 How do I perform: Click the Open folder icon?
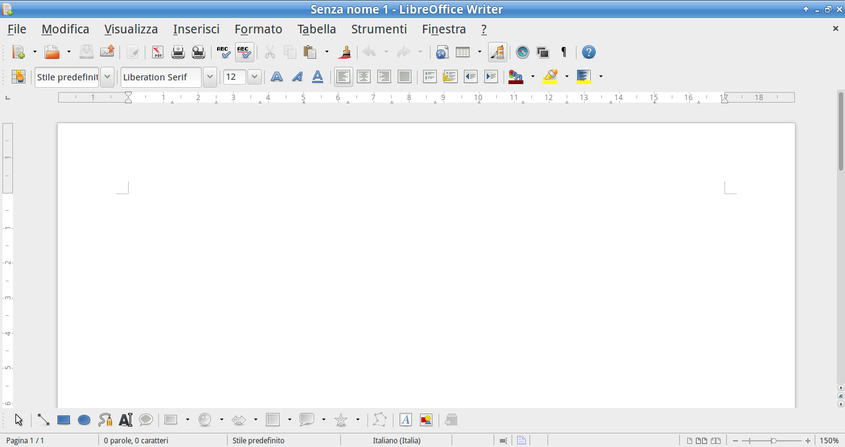pos(53,53)
